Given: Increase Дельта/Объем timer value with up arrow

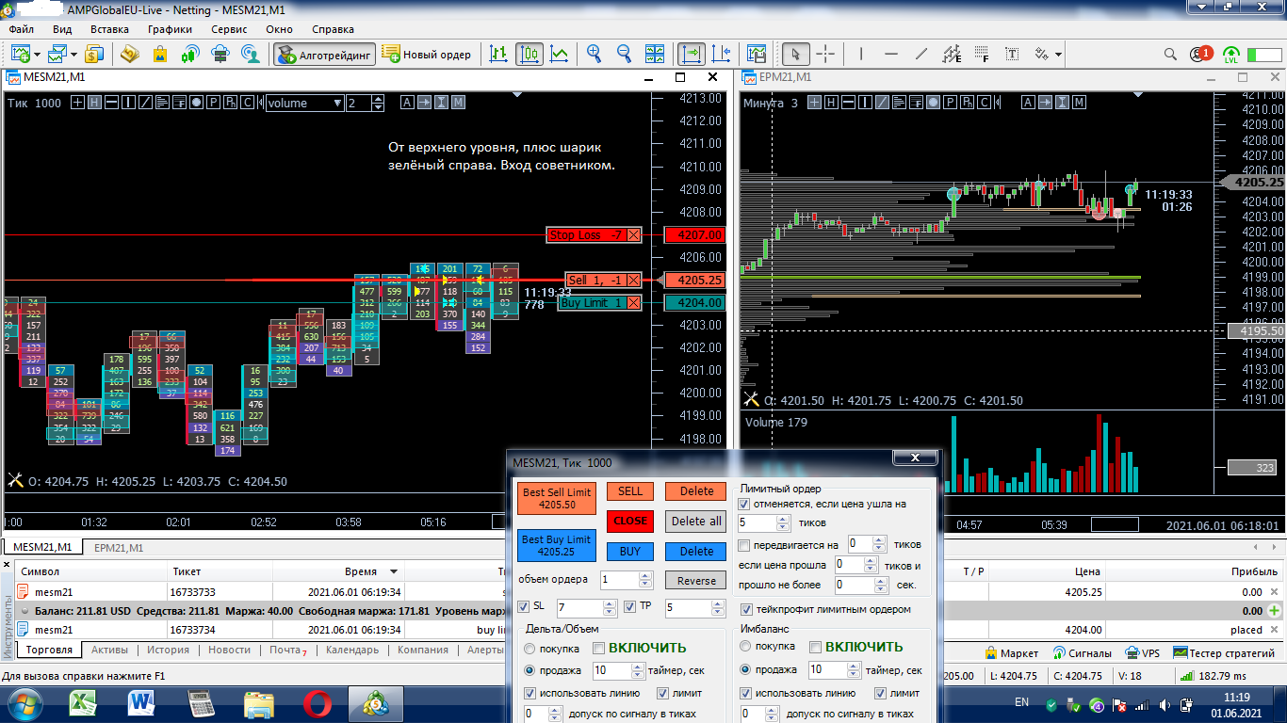Looking at the screenshot, I should 638,666.
